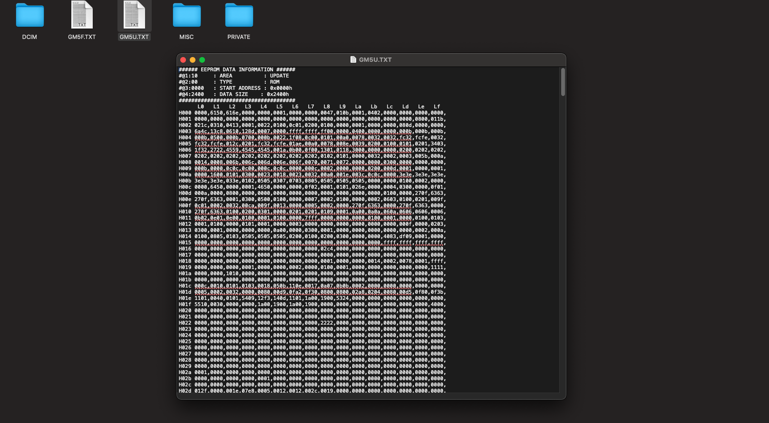Click the H00a row label
The width and height of the screenshot is (769, 423).
point(185,175)
